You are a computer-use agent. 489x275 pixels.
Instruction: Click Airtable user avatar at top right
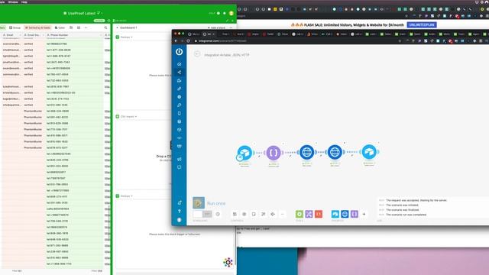(x=231, y=13)
